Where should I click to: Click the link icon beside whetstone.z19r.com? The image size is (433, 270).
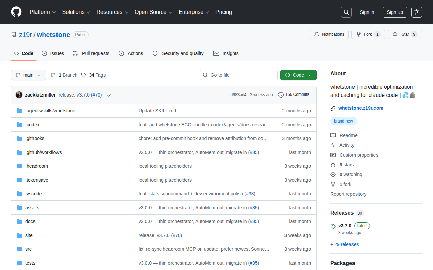[333, 108]
